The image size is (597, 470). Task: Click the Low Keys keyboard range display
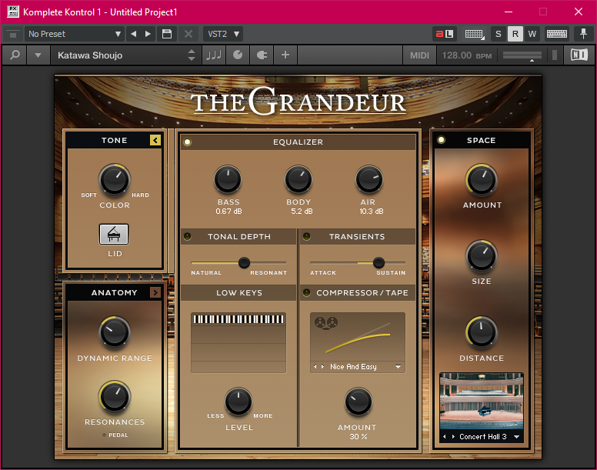click(x=238, y=343)
